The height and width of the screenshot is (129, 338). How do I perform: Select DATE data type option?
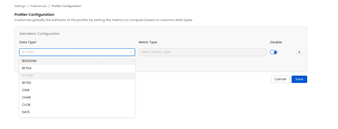coord(26,112)
